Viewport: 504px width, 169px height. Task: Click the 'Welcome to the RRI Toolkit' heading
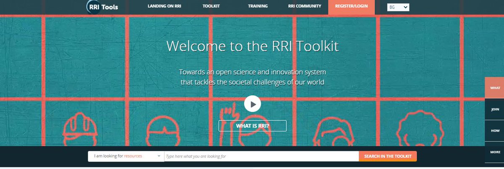point(252,46)
